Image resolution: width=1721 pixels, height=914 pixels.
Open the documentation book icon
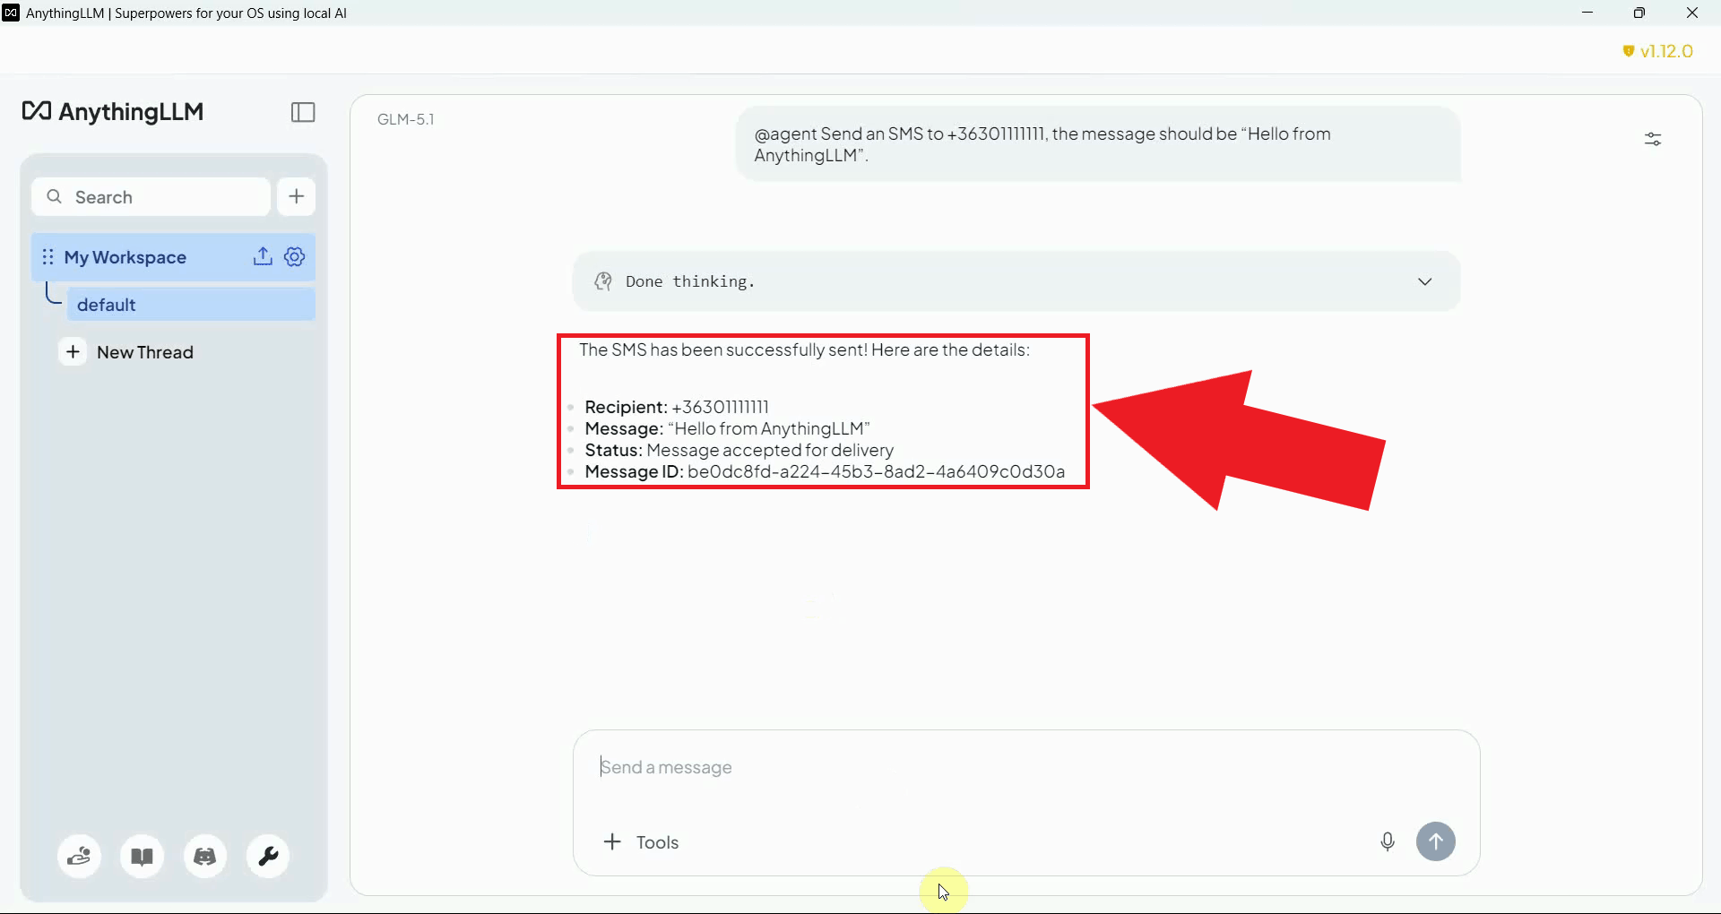point(143,857)
